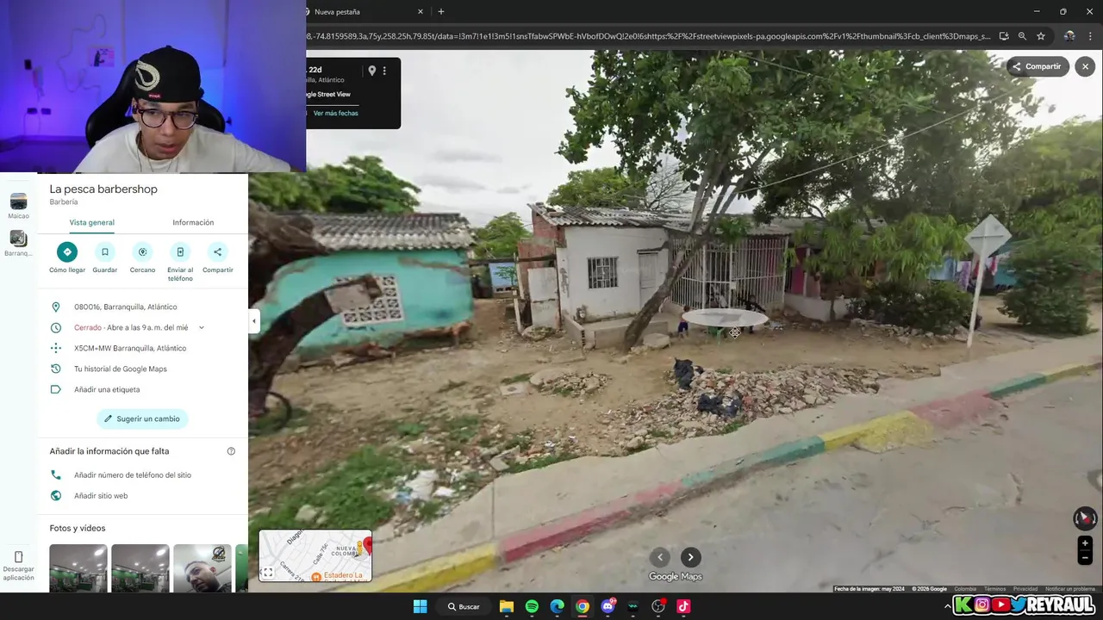Zoom in with the plus button

[1085, 543]
